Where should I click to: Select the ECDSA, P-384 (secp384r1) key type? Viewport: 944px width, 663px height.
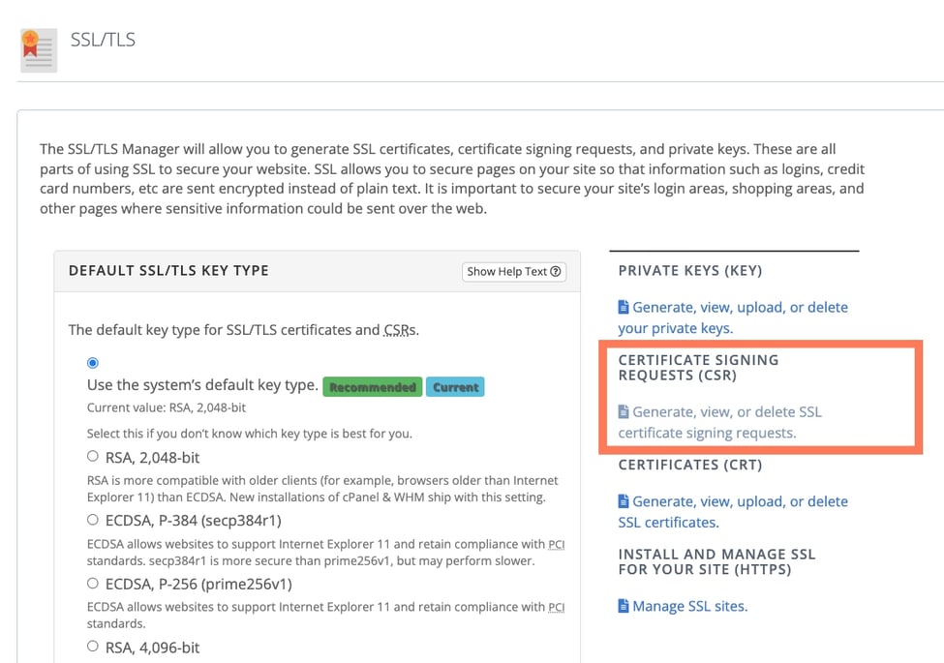[92, 519]
